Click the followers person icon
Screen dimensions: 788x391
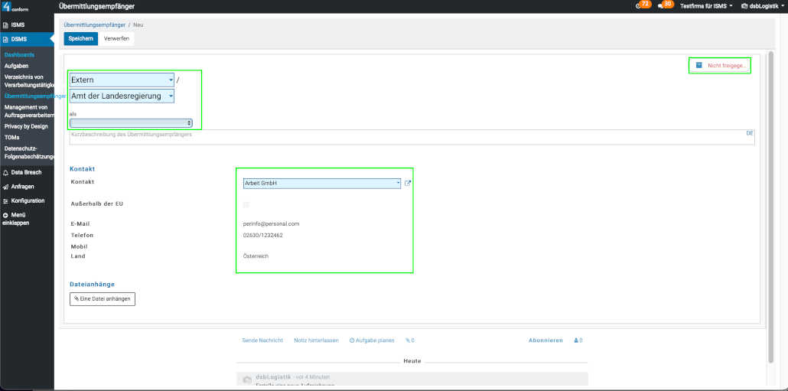tap(576, 340)
